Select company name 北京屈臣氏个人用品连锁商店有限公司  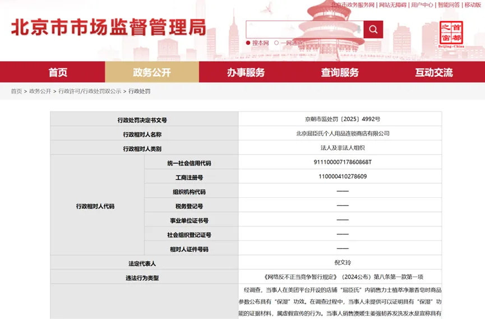(x=343, y=133)
